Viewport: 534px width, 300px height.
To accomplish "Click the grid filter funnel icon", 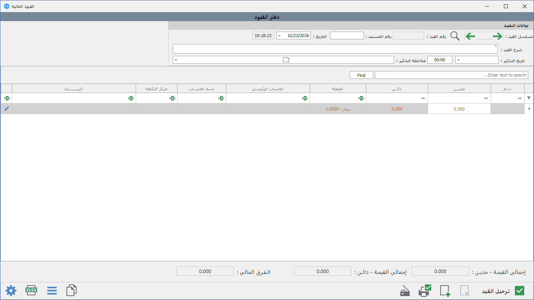I will point(529,98).
